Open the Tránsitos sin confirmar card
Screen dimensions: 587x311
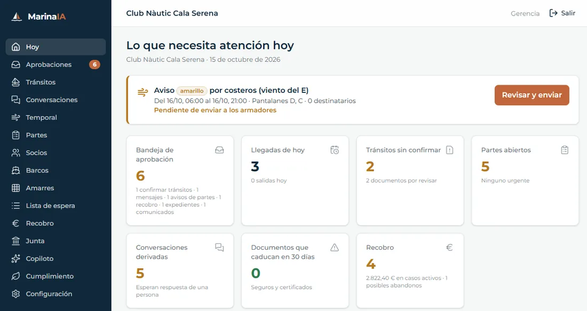click(410, 180)
